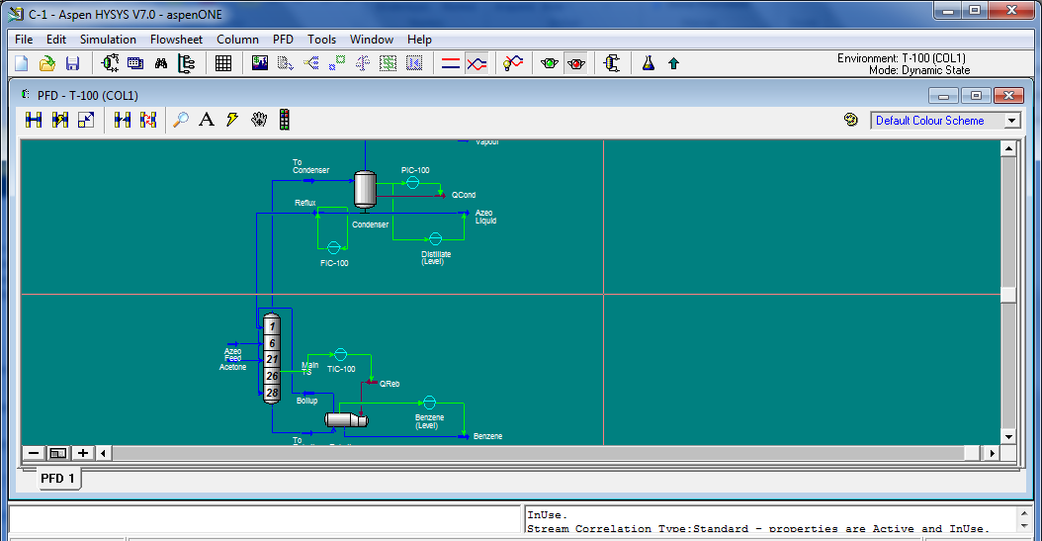This screenshot has height=541, width=1042.
Task: Click the PFD vertical scroll up arrow
Action: [x=1008, y=148]
